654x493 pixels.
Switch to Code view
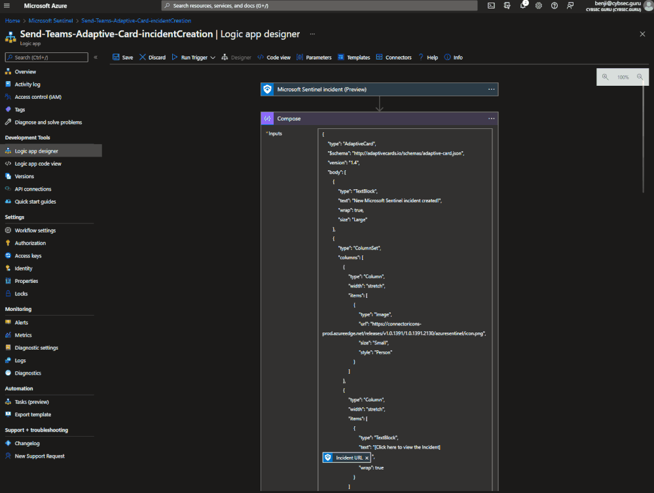click(x=274, y=58)
